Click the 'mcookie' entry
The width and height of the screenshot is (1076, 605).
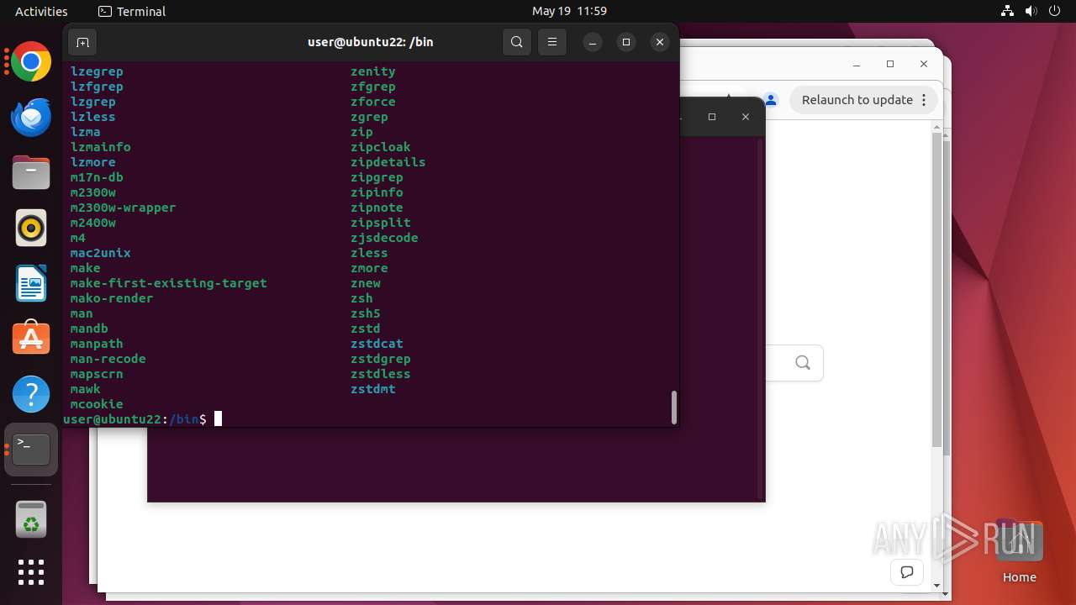pos(97,404)
